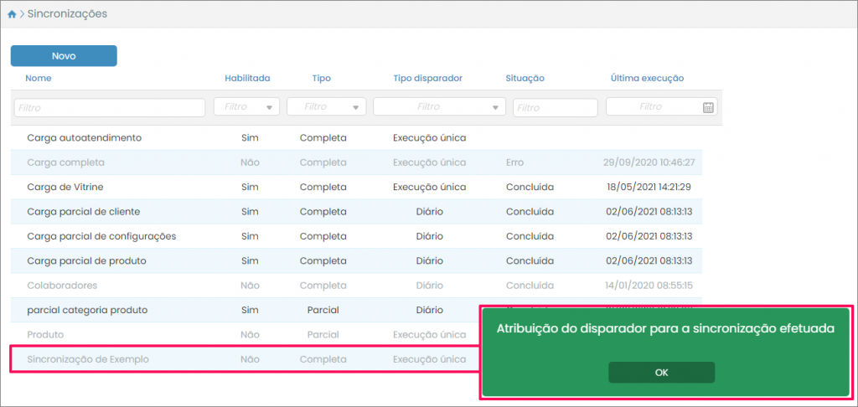Expand the Habilitada filter dropdown
Viewport: 858px width, 407px height.
[270, 107]
